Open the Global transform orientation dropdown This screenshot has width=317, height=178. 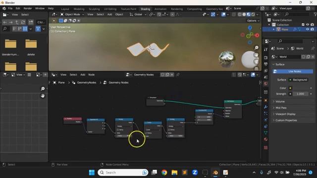[138, 14]
